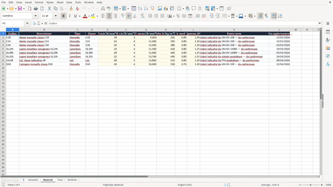Toggle Align Left
Viewport: 333px width, 187px height.
[103, 16]
